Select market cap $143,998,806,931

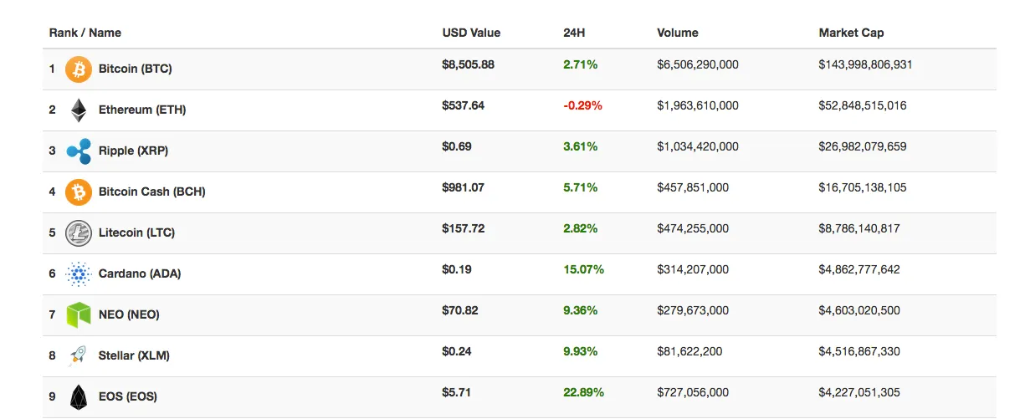point(865,64)
